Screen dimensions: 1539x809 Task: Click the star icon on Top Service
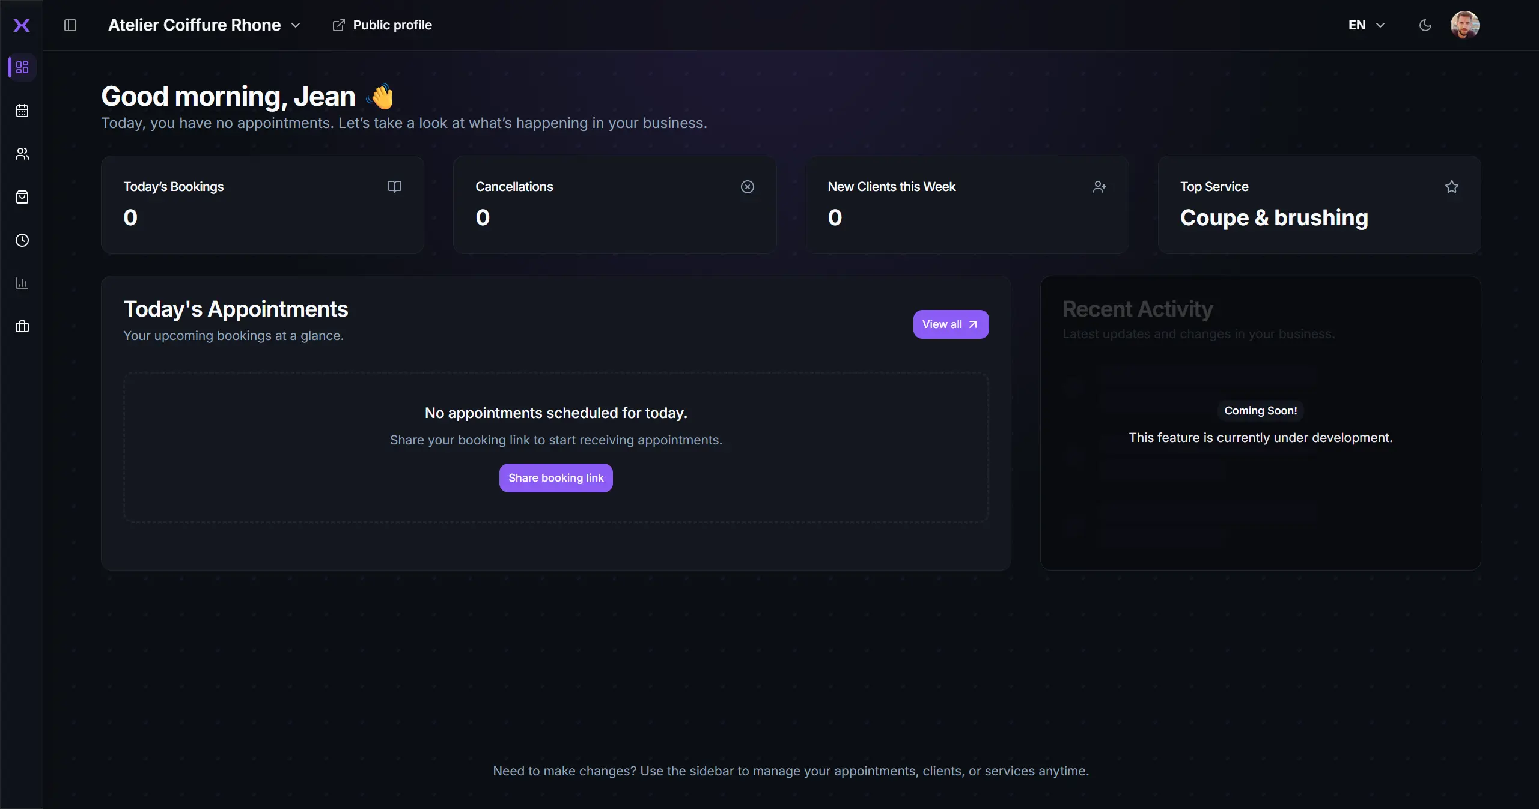pos(1451,187)
